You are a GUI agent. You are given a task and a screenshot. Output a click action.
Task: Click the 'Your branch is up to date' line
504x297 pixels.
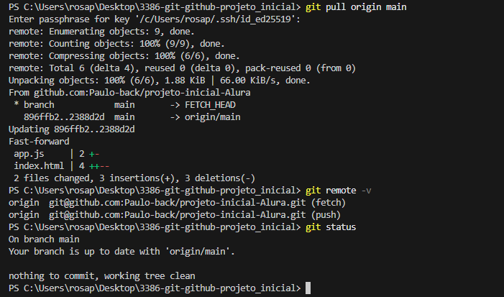click(x=122, y=252)
